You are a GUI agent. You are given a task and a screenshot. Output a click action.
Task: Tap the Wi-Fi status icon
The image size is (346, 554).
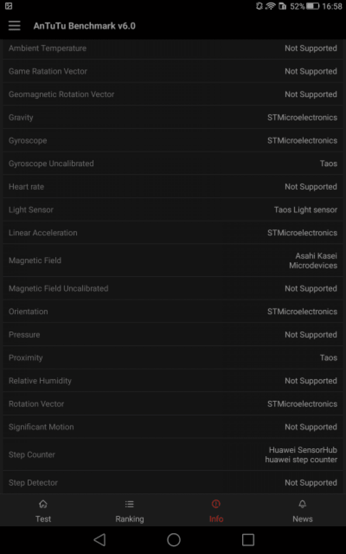270,6
